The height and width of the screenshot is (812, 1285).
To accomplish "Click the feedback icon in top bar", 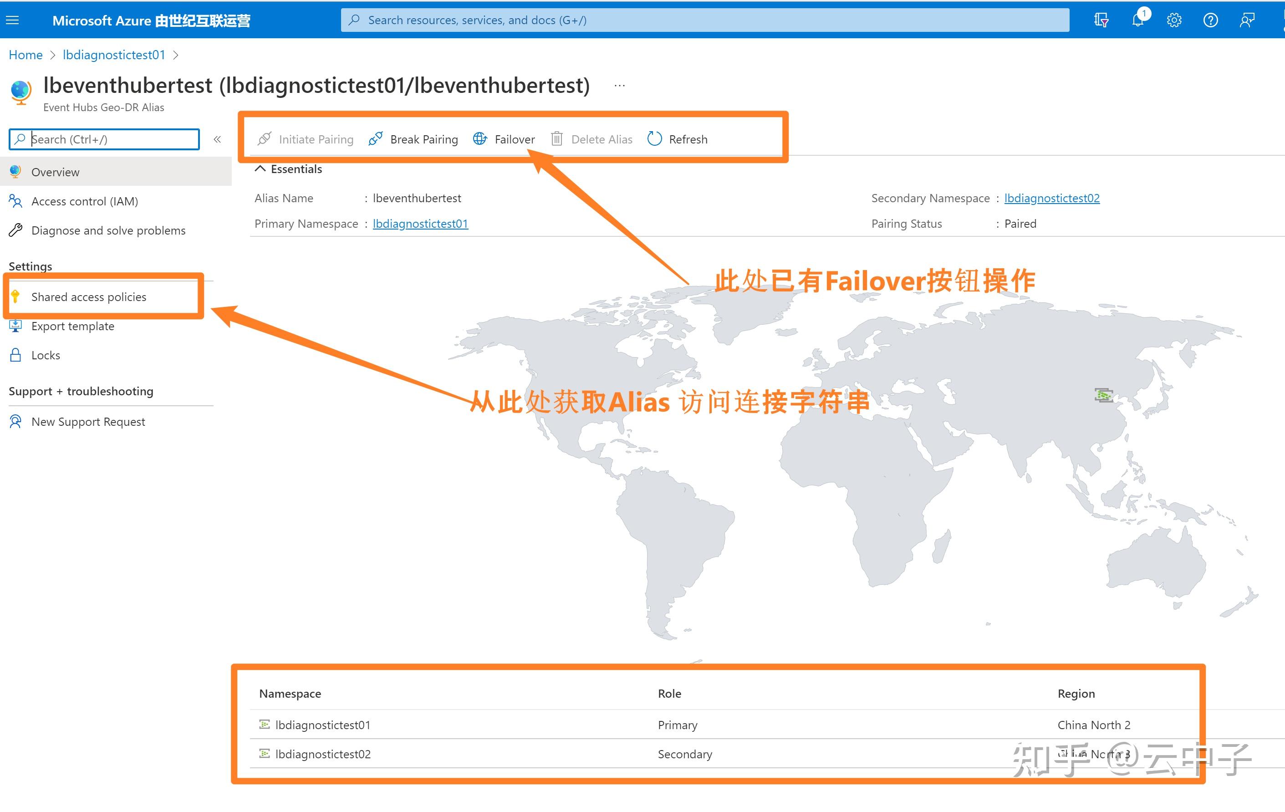I will tap(1247, 20).
